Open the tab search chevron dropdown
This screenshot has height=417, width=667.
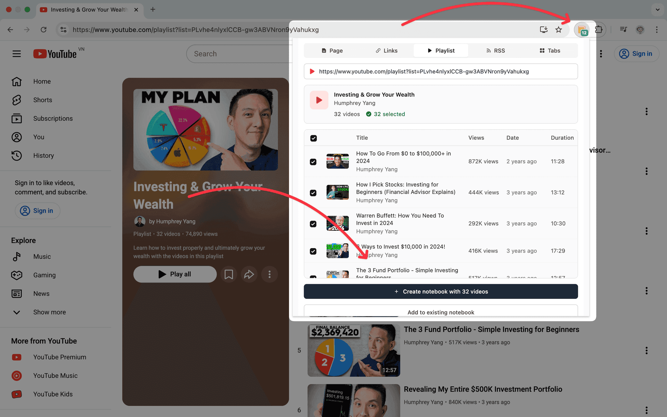pyautogui.click(x=657, y=9)
